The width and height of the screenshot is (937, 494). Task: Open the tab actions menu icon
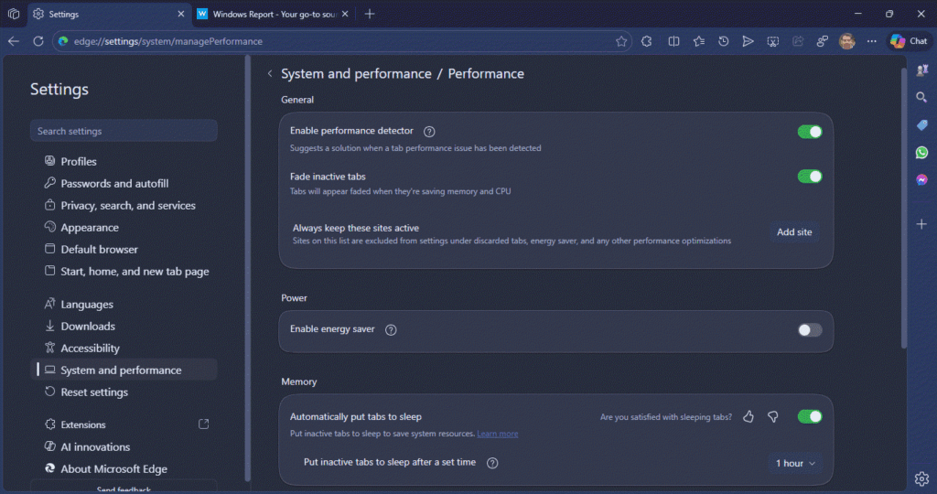pyautogui.click(x=13, y=14)
